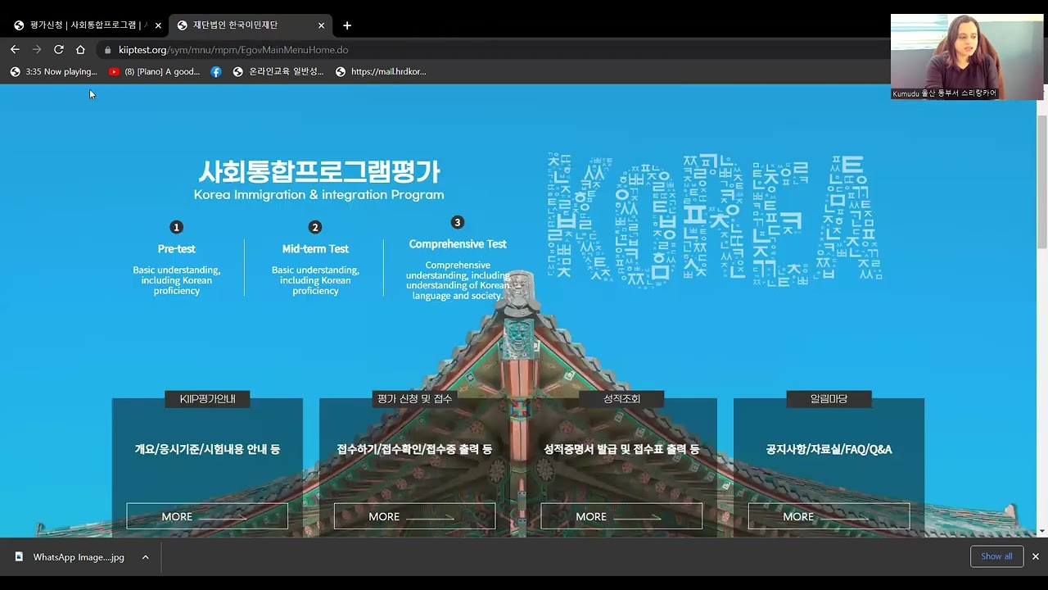The image size is (1048, 590).
Task: Go back with the browser back arrow
Action: click(15, 49)
